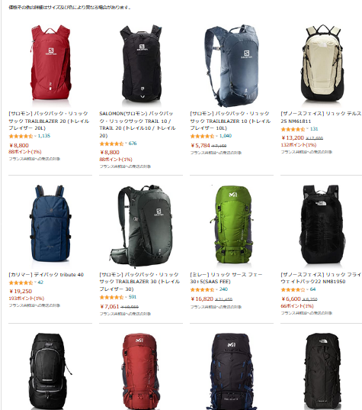Open the blue-gray Salomon Trailblazer 10 backpack image
This screenshot has height=410, width=362.
tap(232, 66)
